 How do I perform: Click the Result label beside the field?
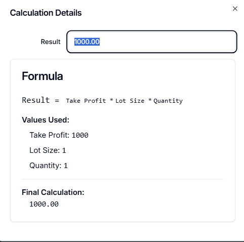click(x=51, y=42)
